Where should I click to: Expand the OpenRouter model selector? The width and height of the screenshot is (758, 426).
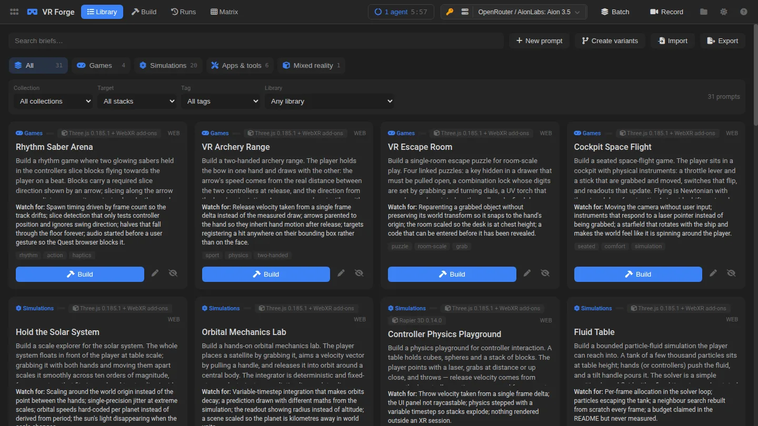[529, 12]
